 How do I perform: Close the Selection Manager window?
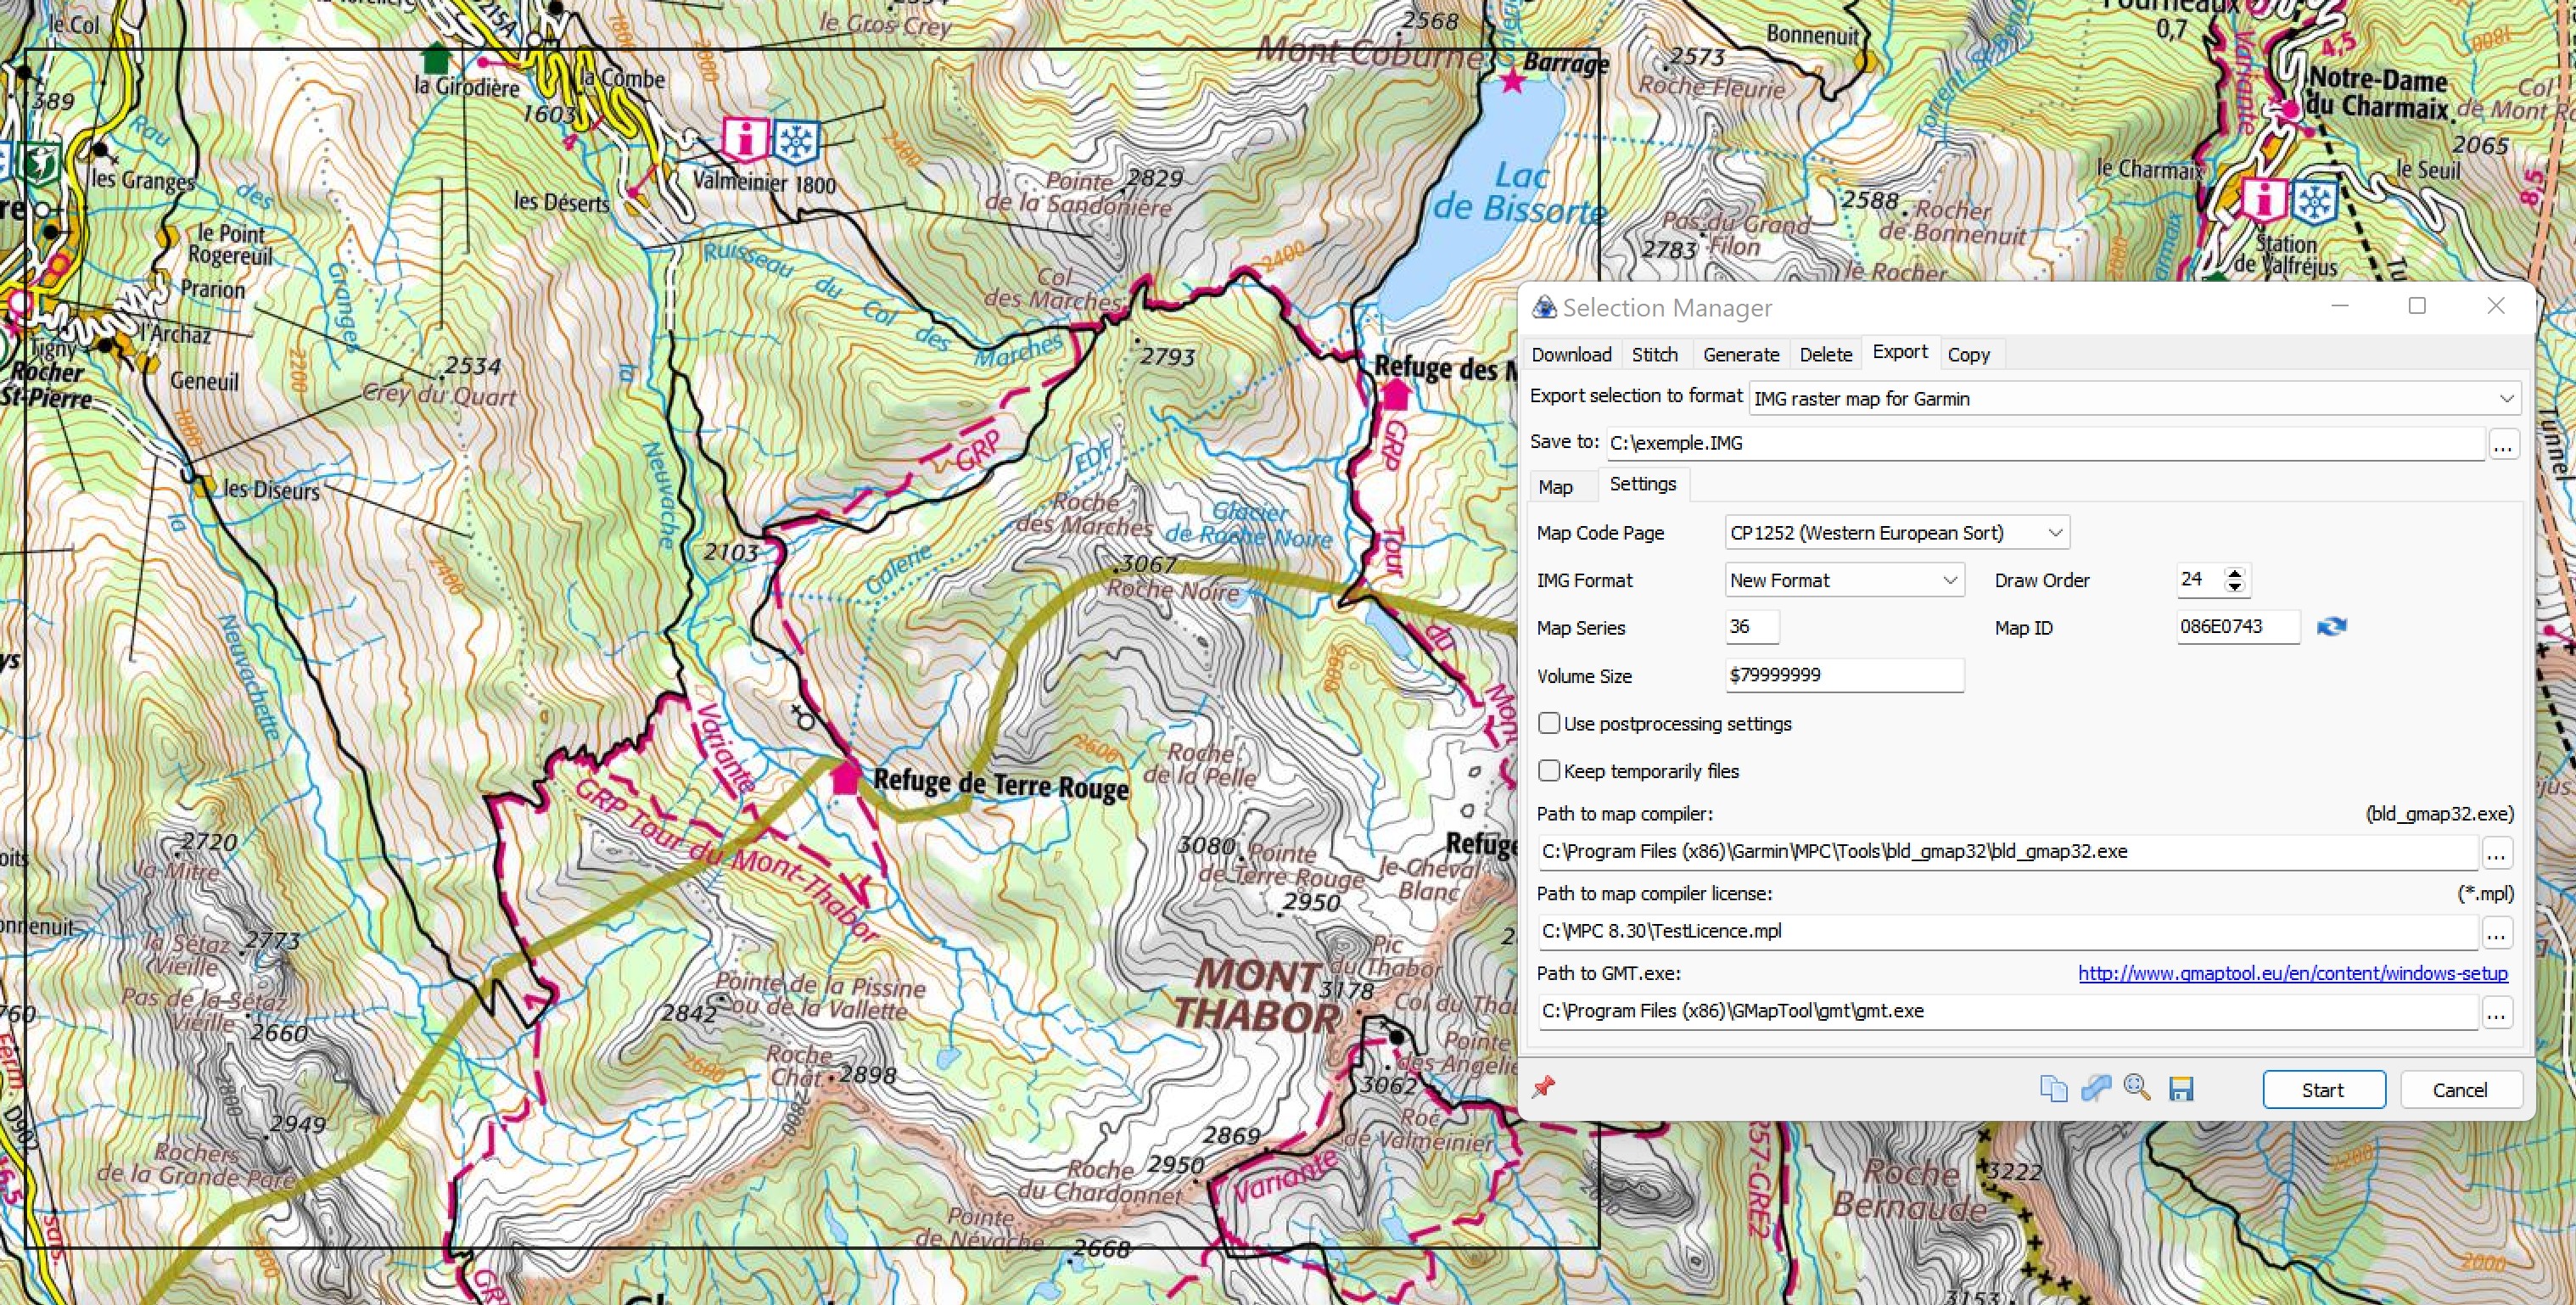click(2496, 306)
